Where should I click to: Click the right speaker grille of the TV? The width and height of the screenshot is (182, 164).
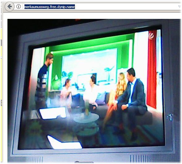pos(141,158)
